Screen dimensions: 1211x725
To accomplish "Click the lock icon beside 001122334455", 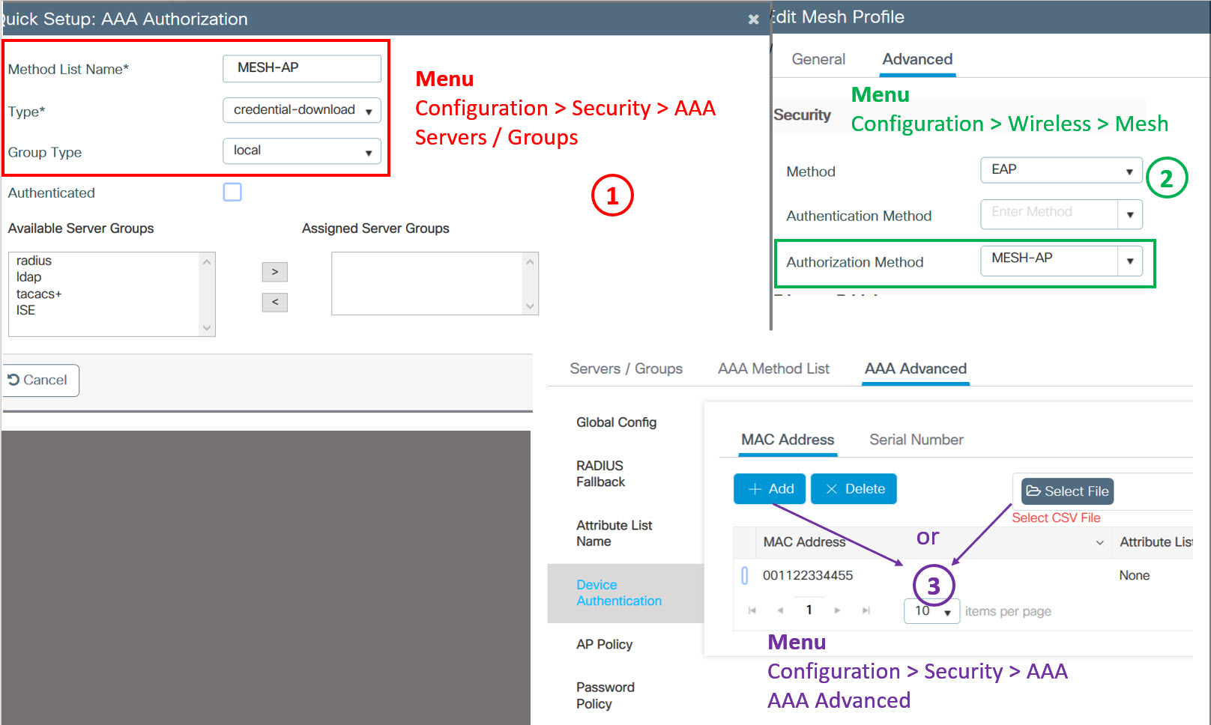I will [x=744, y=575].
